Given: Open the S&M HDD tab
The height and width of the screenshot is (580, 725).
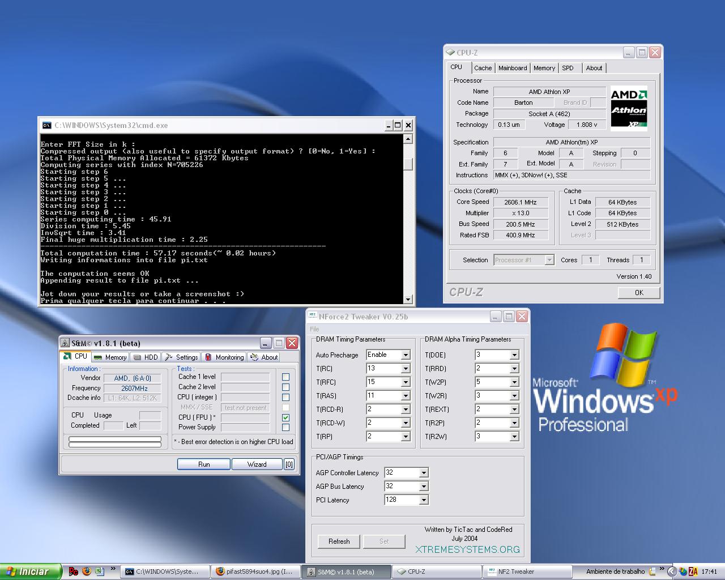Looking at the screenshot, I should pos(146,357).
